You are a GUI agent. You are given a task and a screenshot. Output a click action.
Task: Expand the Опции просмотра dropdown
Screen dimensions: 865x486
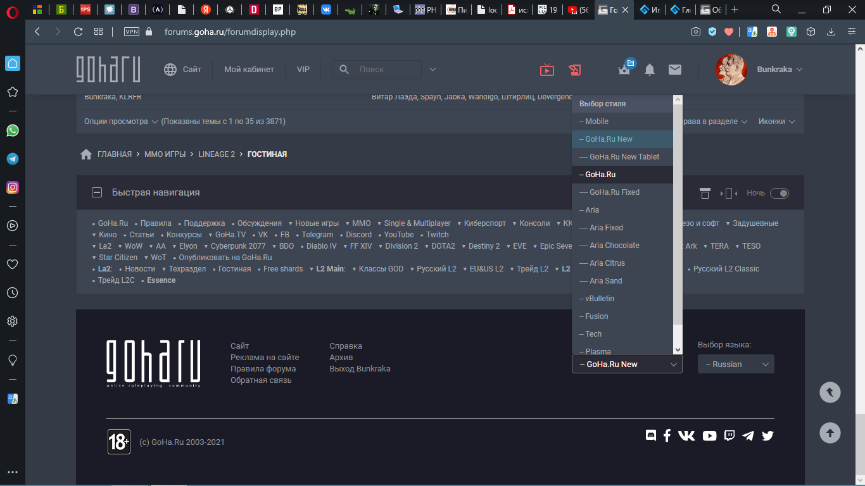coord(120,121)
